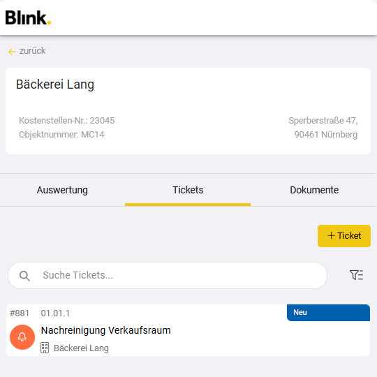Click the Kostenstellen-Nr. 23045 text
This screenshot has width=377, height=377.
(x=67, y=121)
